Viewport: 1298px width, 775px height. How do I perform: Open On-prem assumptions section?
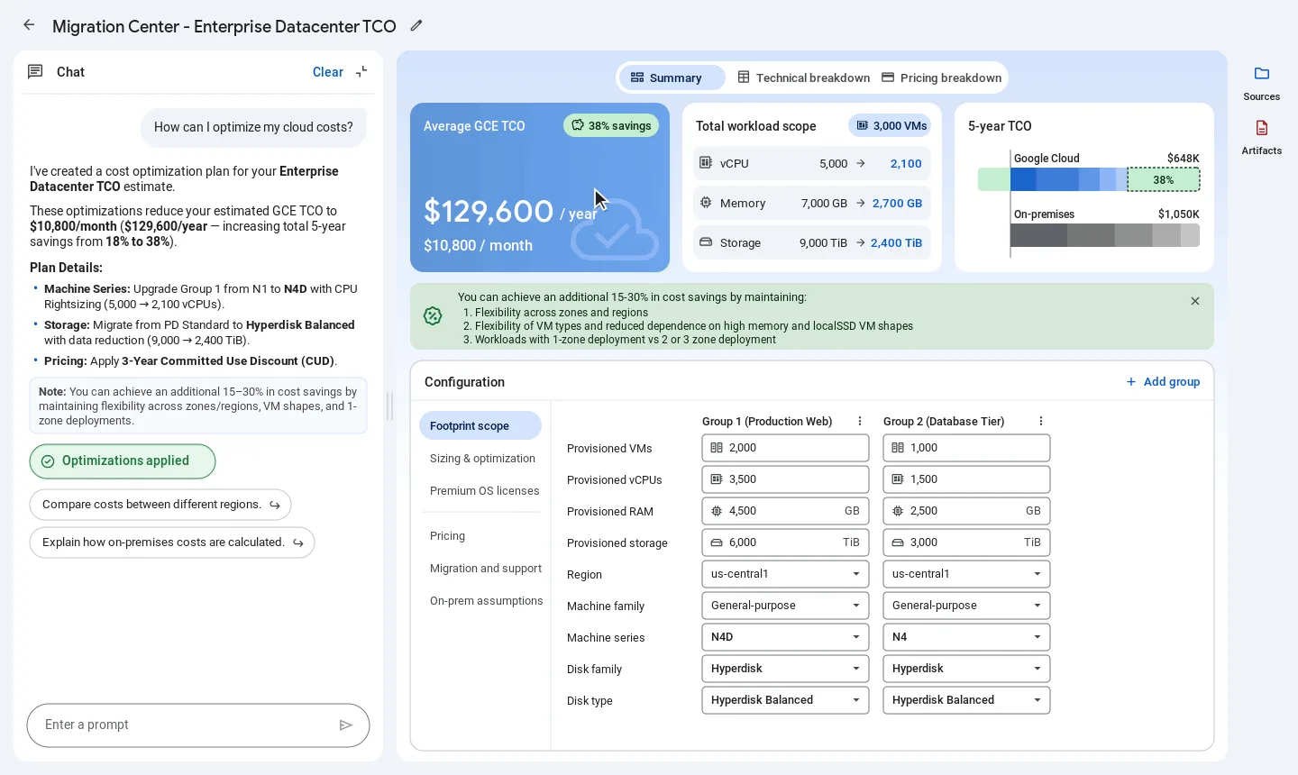pos(486,600)
